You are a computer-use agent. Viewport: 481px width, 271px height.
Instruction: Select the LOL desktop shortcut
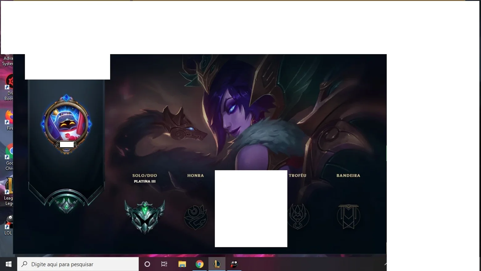[x=9, y=225]
